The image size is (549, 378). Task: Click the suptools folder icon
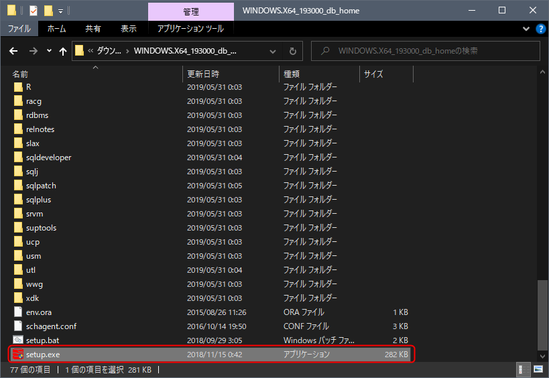click(x=18, y=227)
